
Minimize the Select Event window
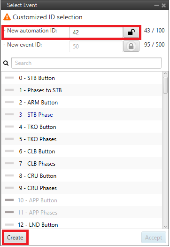156,6
